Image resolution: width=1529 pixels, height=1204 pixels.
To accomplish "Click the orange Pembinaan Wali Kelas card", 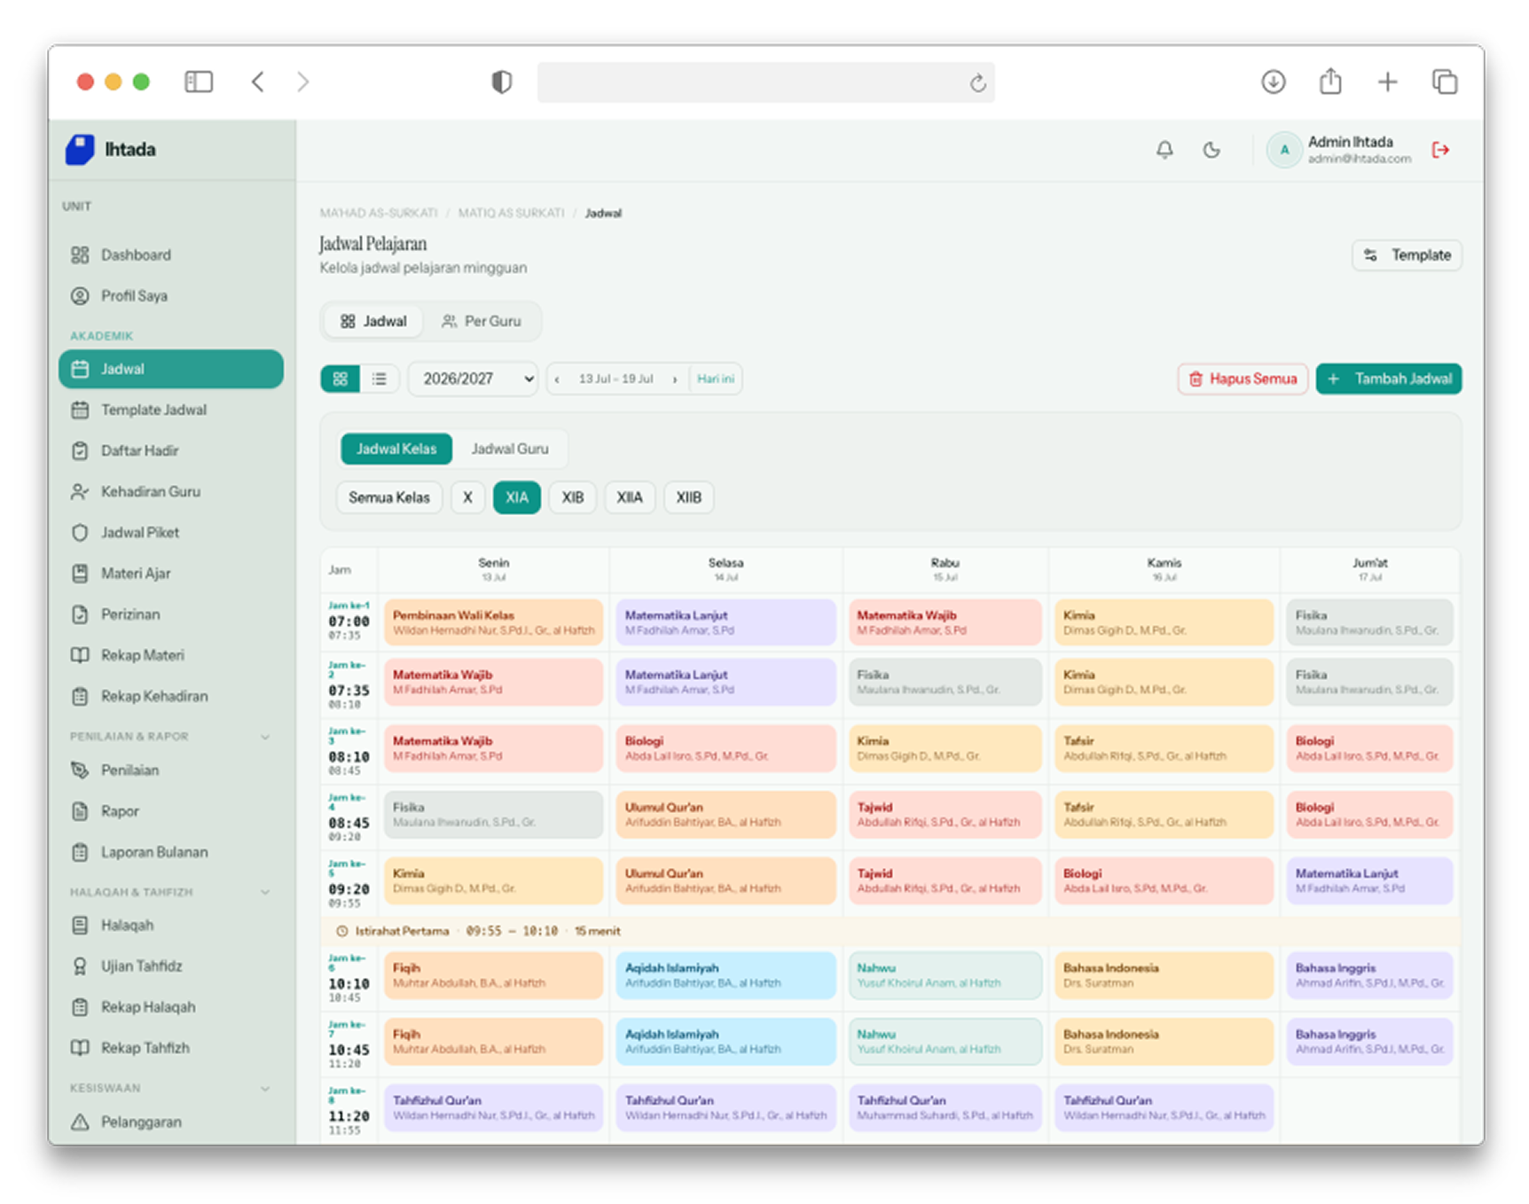I will tap(493, 622).
